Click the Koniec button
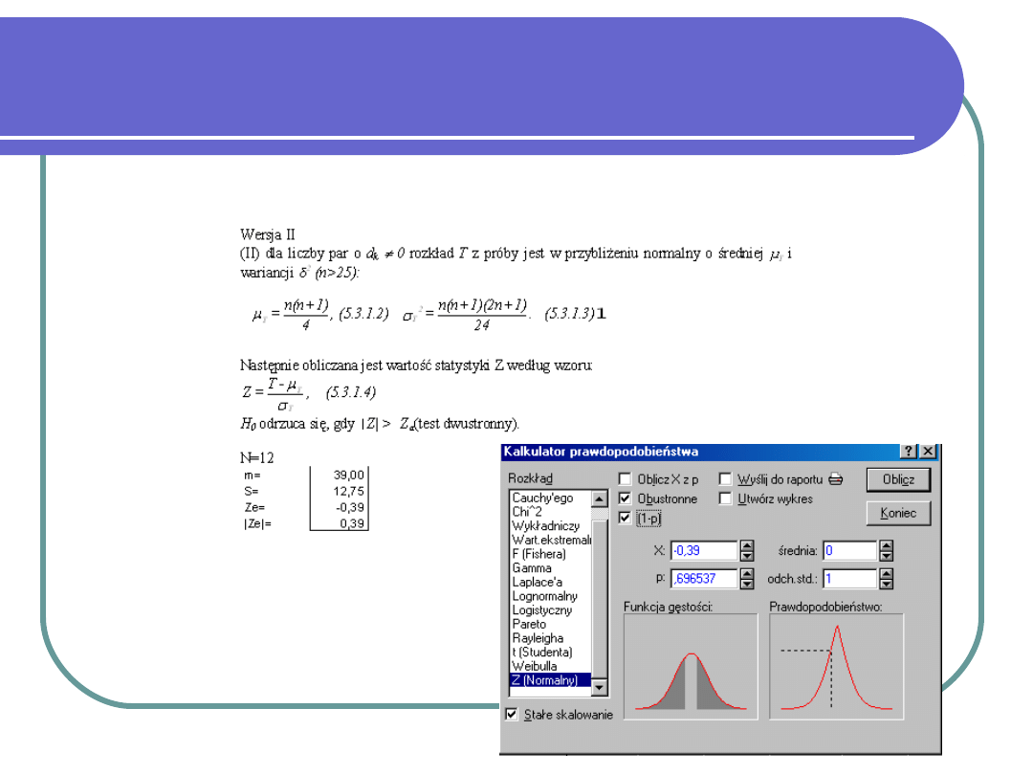The image size is (1033, 775). click(898, 513)
